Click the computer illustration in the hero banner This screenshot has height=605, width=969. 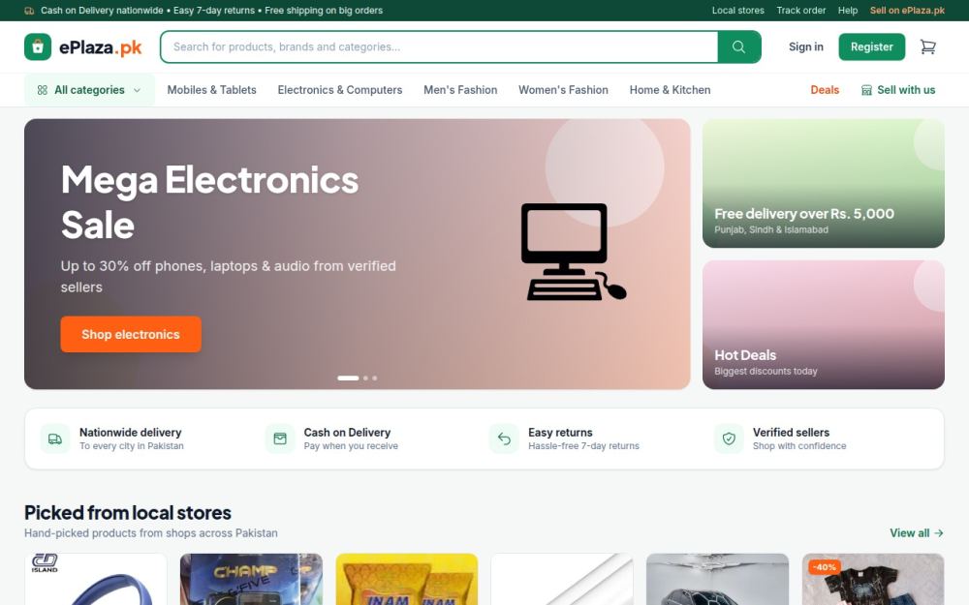coord(573,252)
